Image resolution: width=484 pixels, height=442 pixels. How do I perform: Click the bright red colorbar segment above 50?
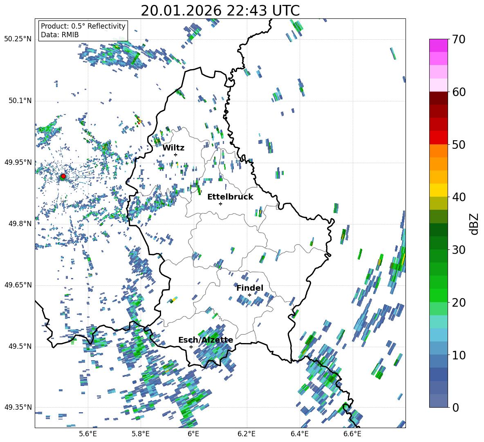[x=438, y=138]
